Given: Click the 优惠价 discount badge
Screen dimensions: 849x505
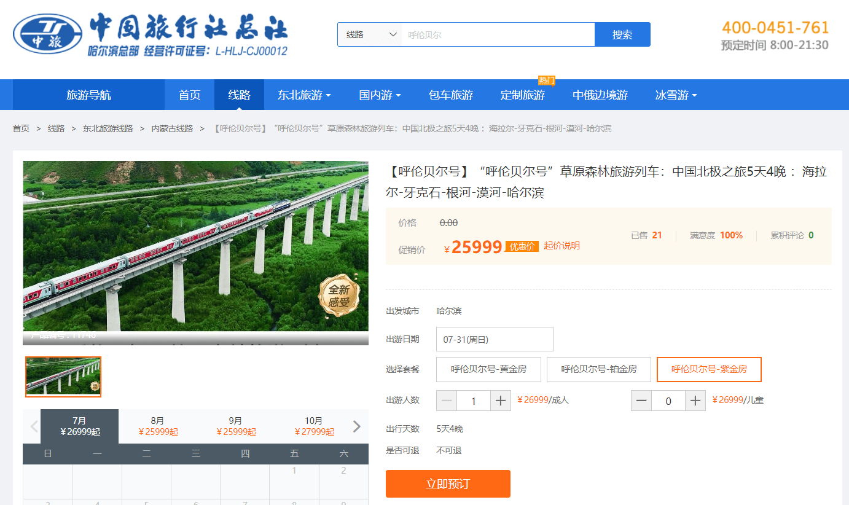Looking at the screenshot, I should tap(522, 246).
